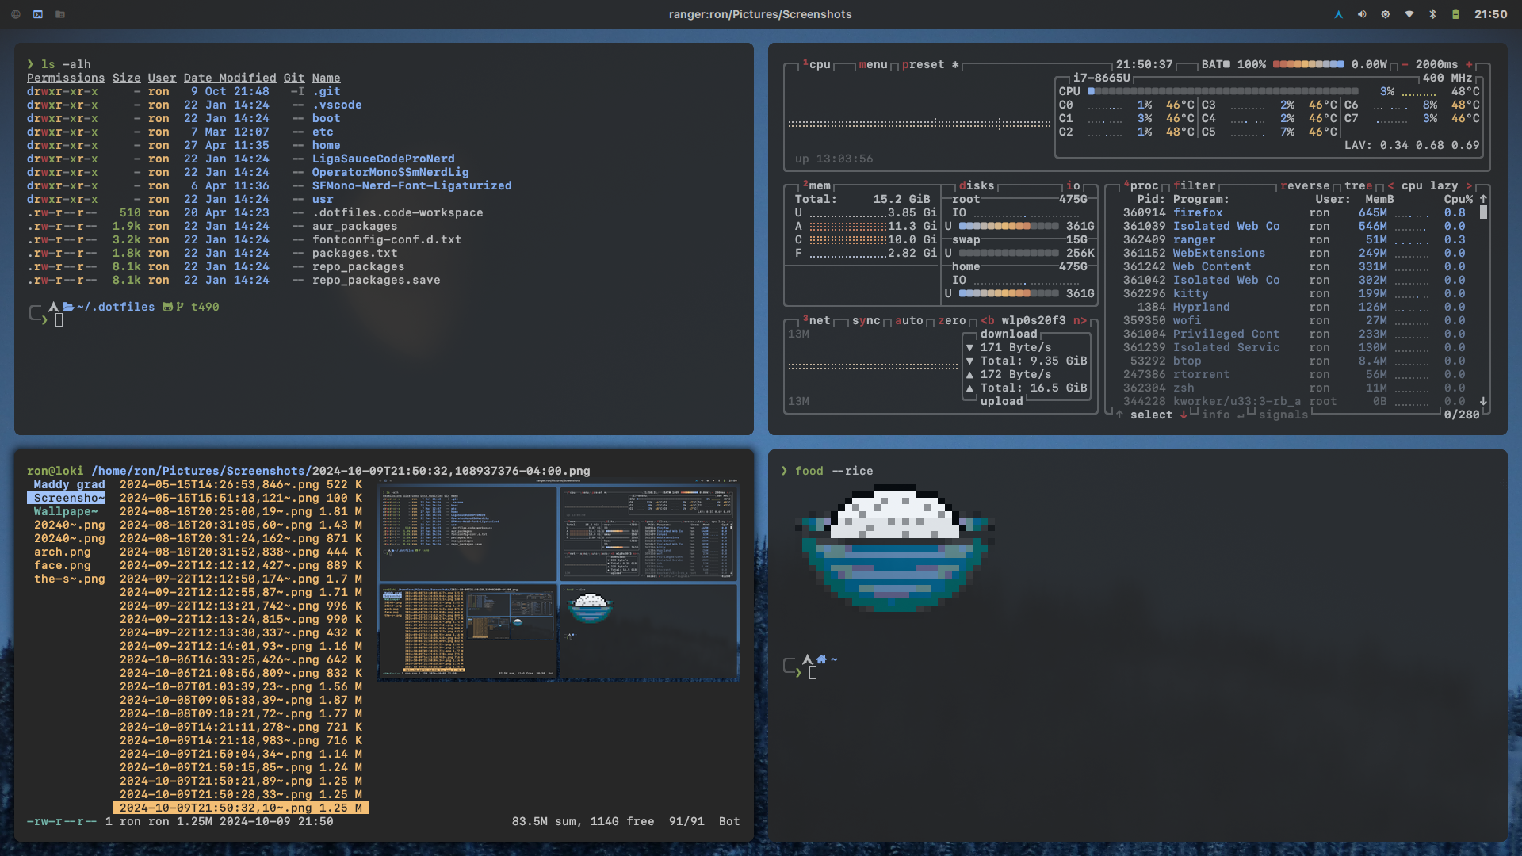Screen dimensions: 1522x856
Task: Toggle reverse sorting in the proc panel
Action: pyautogui.click(x=1304, y=185)
